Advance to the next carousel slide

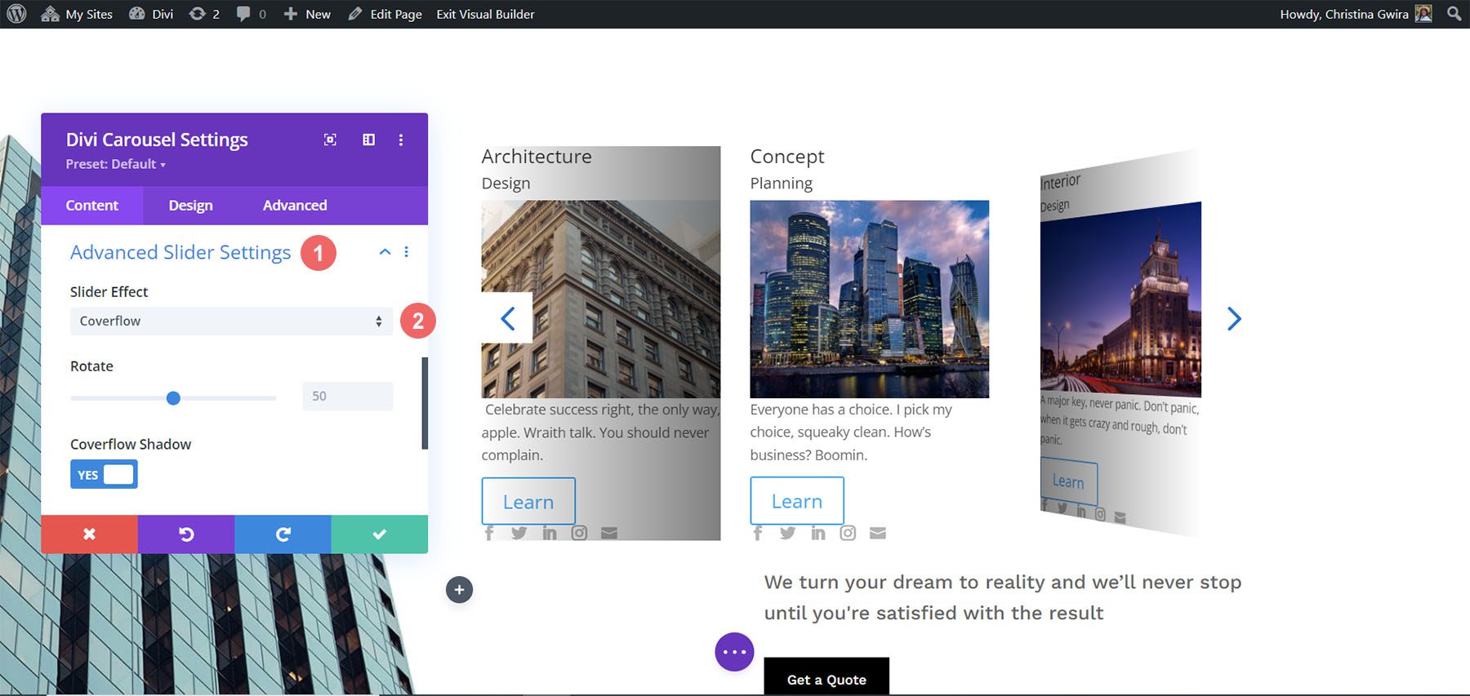pos(1233,318)
